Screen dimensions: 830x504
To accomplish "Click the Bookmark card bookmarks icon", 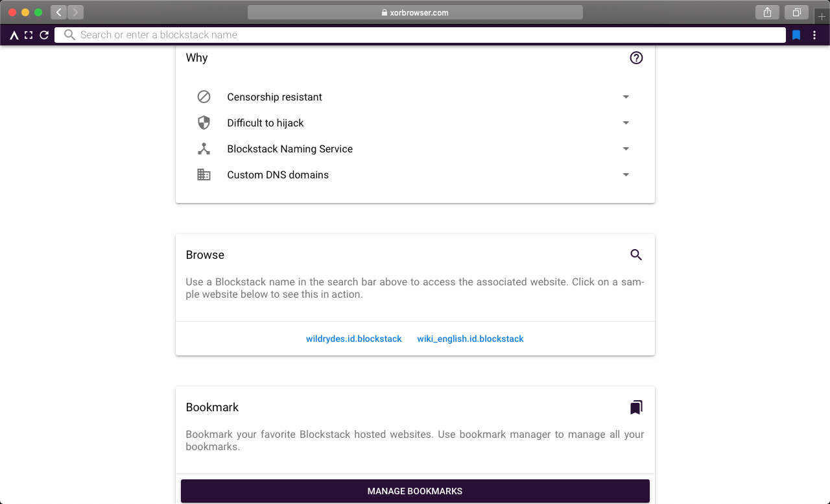I will (636, 407).
